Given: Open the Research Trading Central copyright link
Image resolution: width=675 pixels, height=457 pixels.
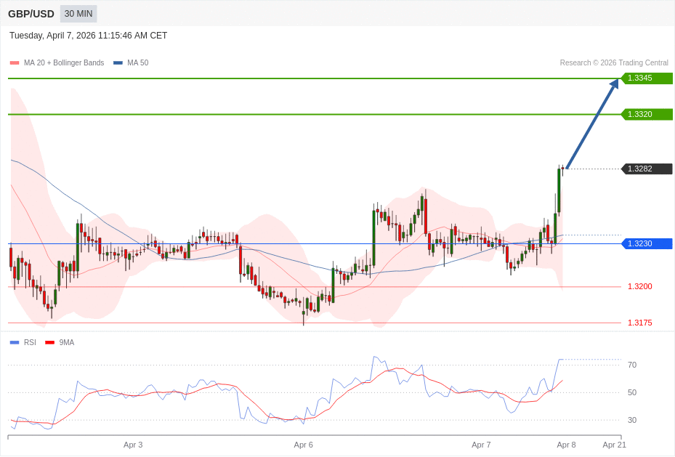Looking at the screenshot, I should [613, 63].
